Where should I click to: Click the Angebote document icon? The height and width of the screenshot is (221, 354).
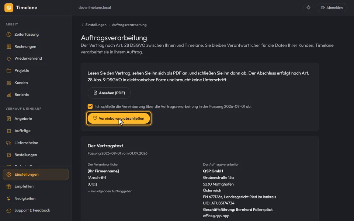[x=9, y=119]
